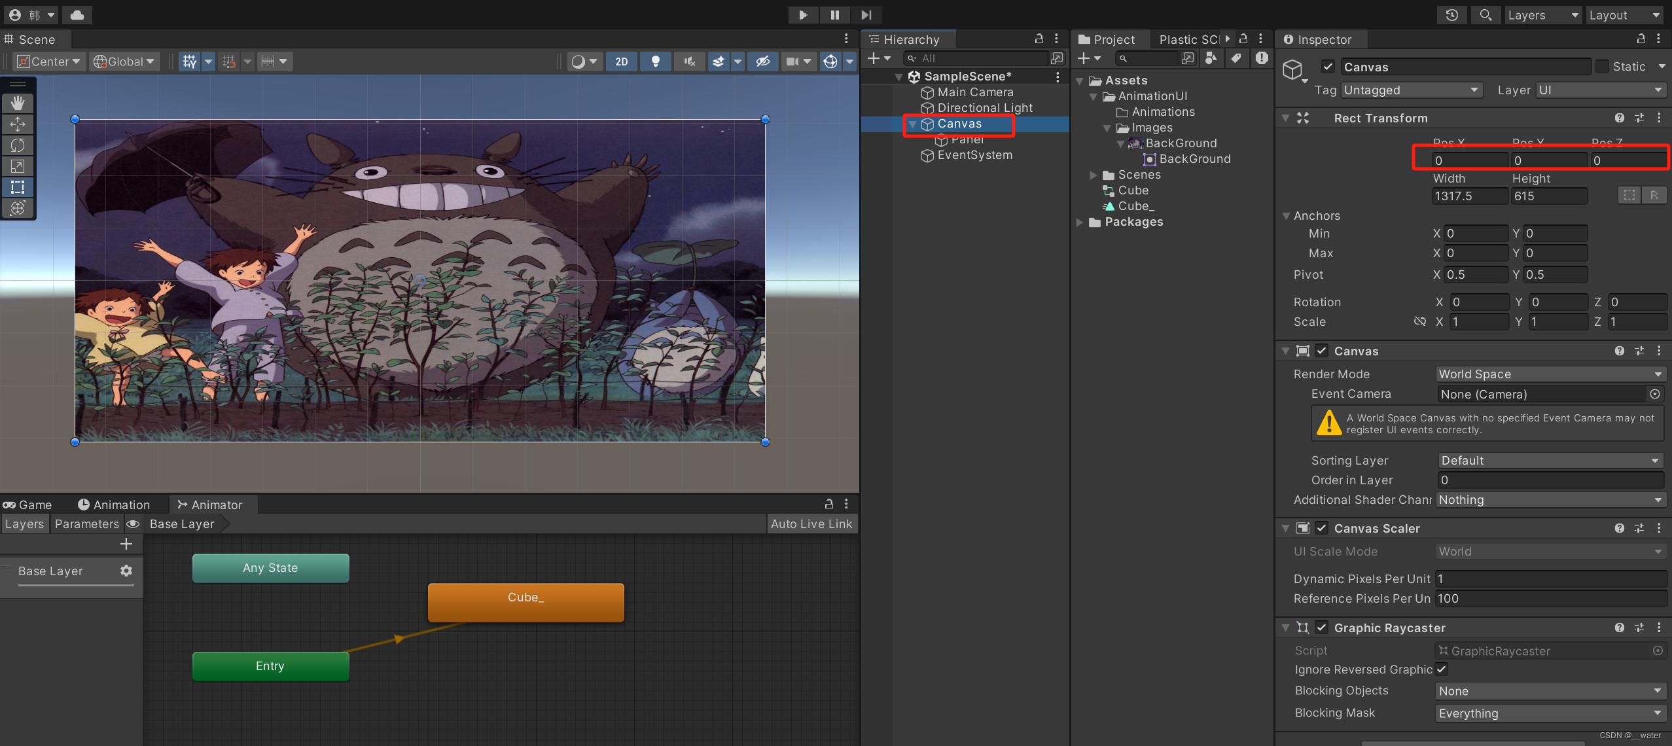Click the Width input field
1672x746 pixels.
[1469, 196]
